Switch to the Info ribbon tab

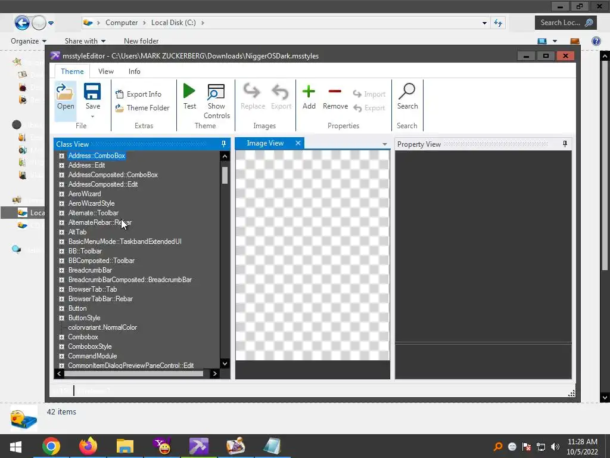coord(134,72)
